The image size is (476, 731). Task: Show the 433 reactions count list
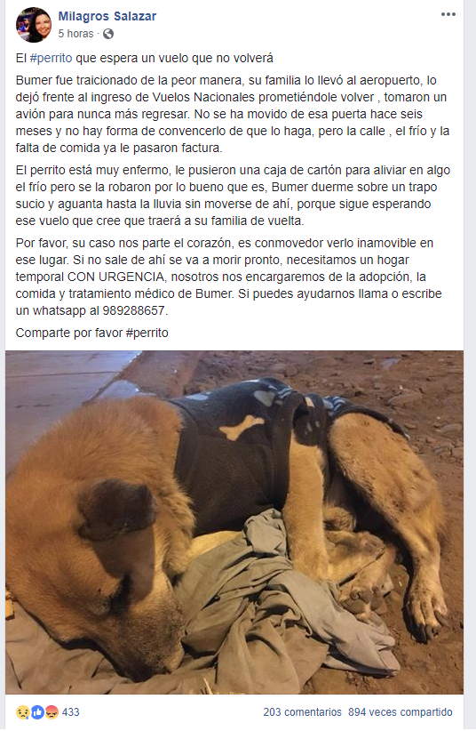[71, 712]
